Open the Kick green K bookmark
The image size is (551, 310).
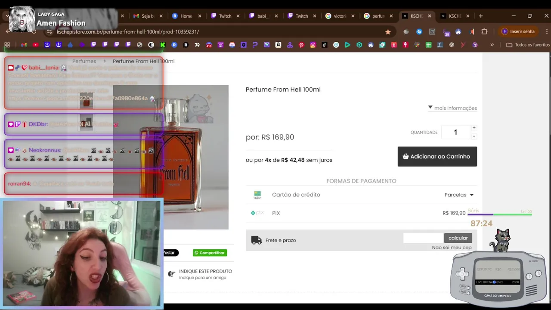(x=163, y=45)
